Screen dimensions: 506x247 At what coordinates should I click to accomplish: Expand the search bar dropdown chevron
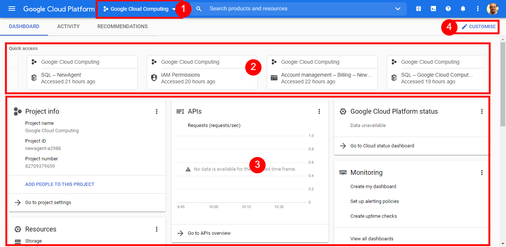[x=398, y=9]
